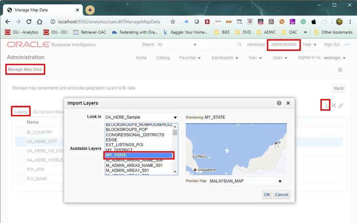Click OK to import layer
The height and width of the screenshot is (223, 357).
click(267, 194)
